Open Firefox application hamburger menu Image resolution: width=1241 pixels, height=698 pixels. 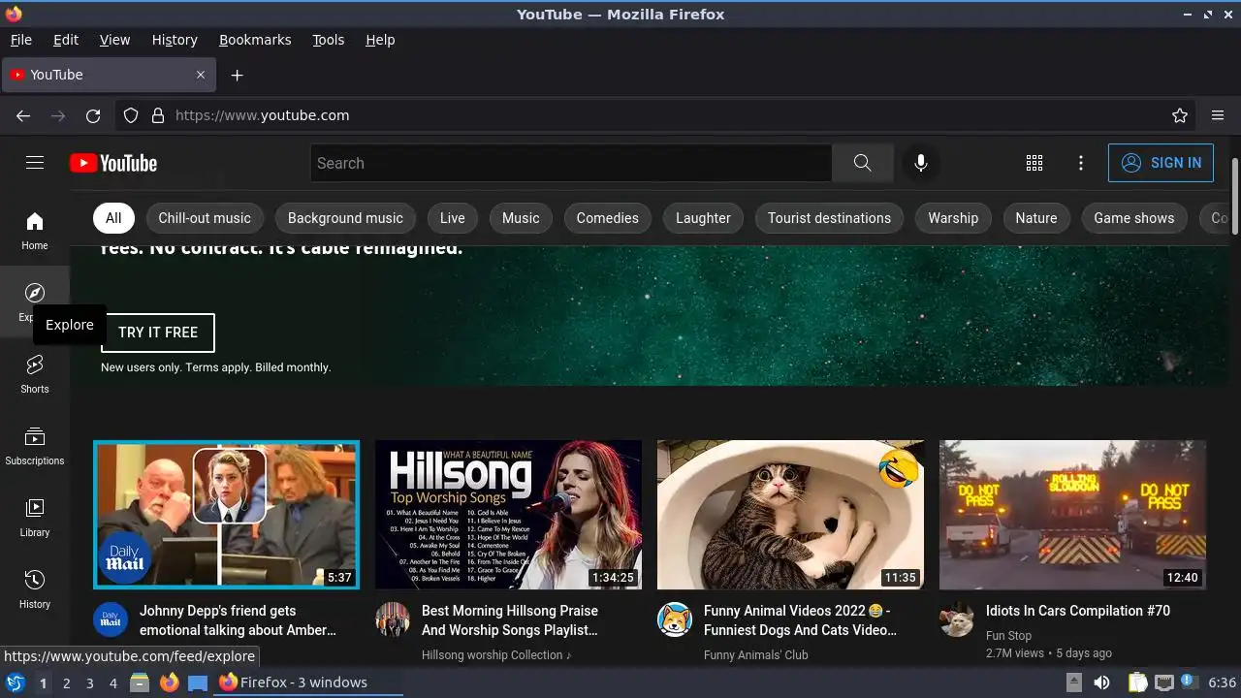pyautogui.click(x=1218, y=115)
